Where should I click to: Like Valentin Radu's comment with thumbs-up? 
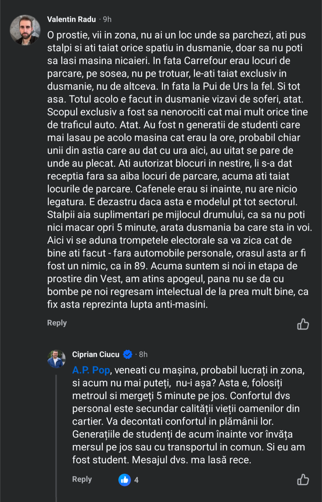pos(303,324)
